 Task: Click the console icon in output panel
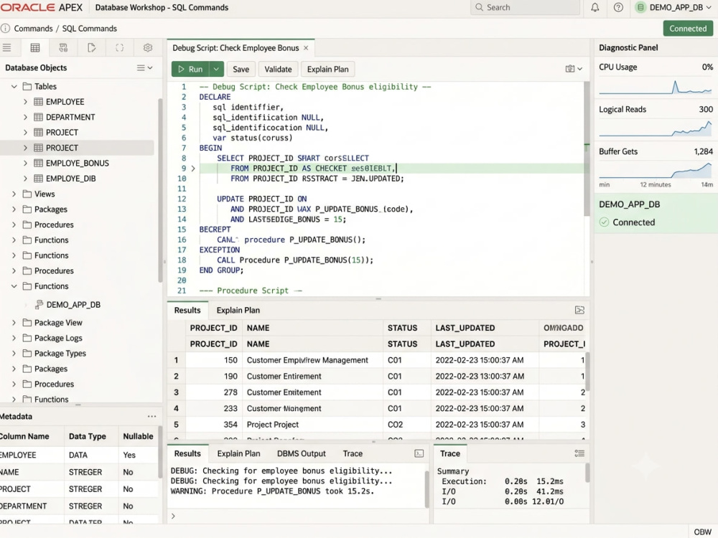419,453
